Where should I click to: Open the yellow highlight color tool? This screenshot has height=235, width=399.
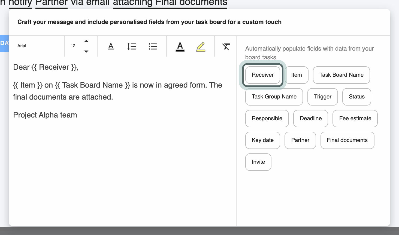[x=201, y=47]
